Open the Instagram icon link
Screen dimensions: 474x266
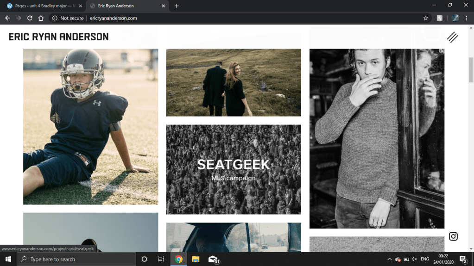(x=453, y=236)
